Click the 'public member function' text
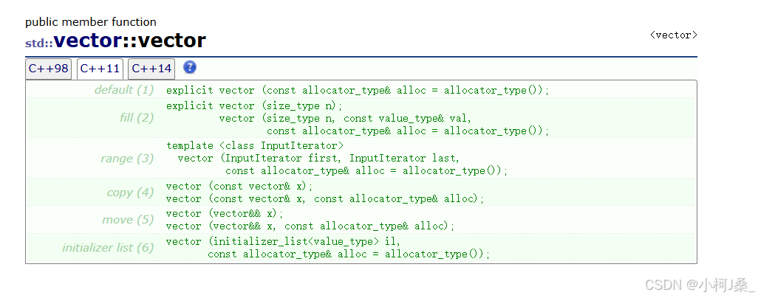This screenshot has height=298, width=758. click(91, 21)
